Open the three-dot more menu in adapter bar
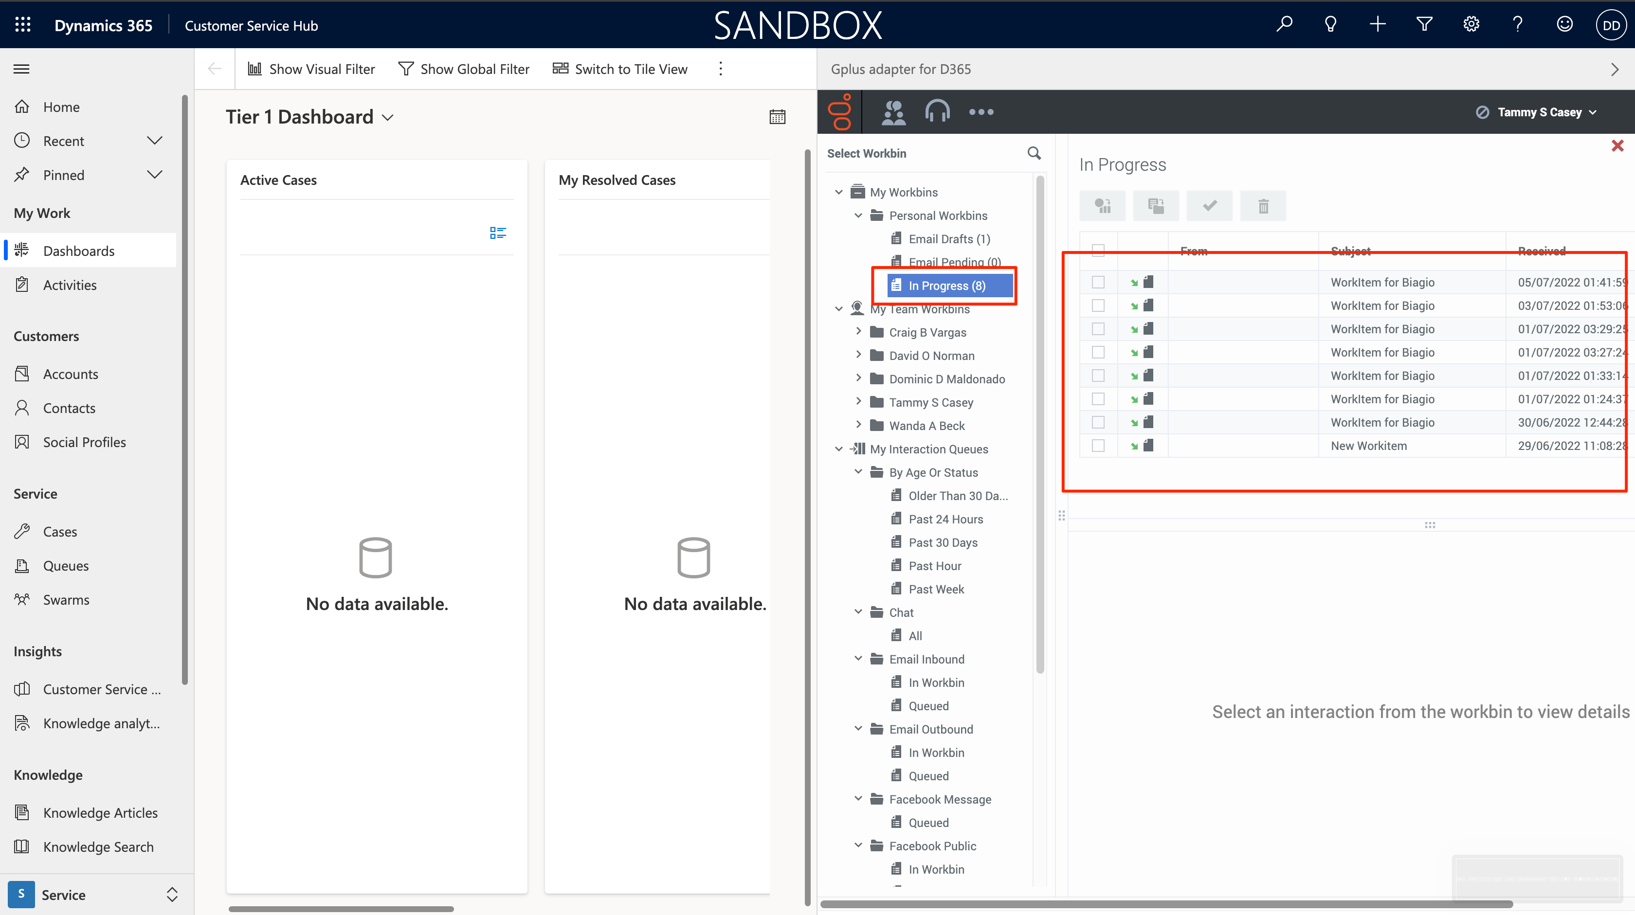 981,112
